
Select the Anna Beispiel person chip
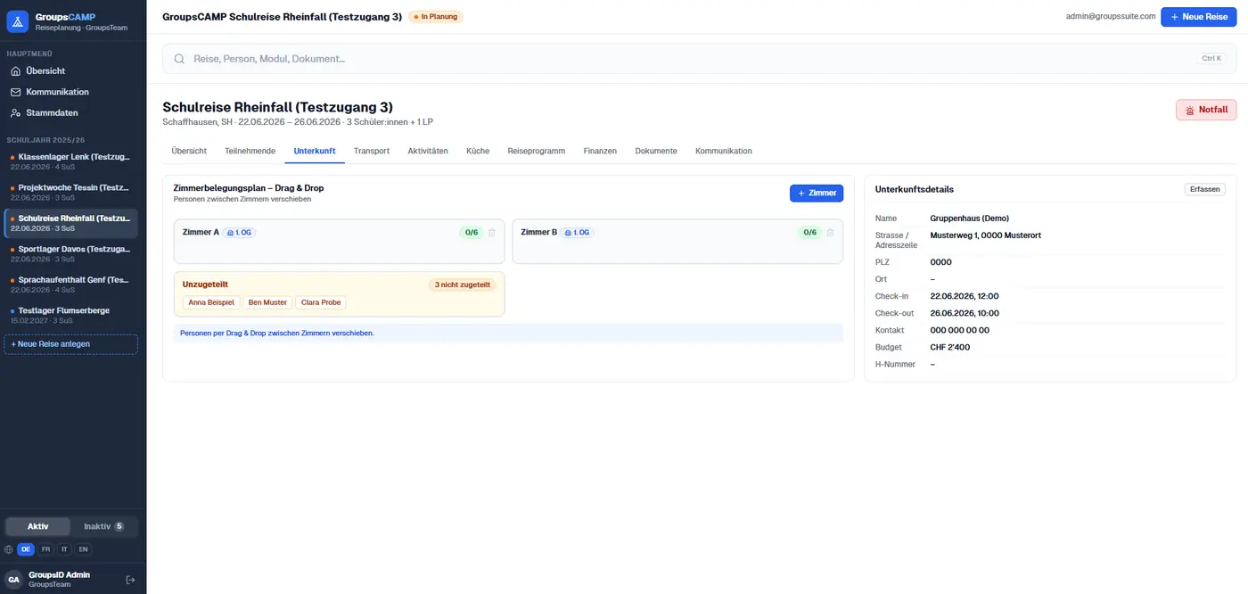(x=211, y=302)
